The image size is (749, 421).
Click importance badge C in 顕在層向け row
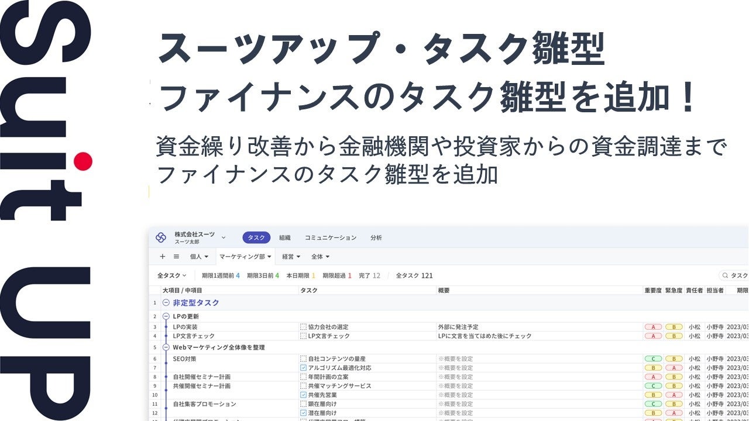[x=653, y=404]
